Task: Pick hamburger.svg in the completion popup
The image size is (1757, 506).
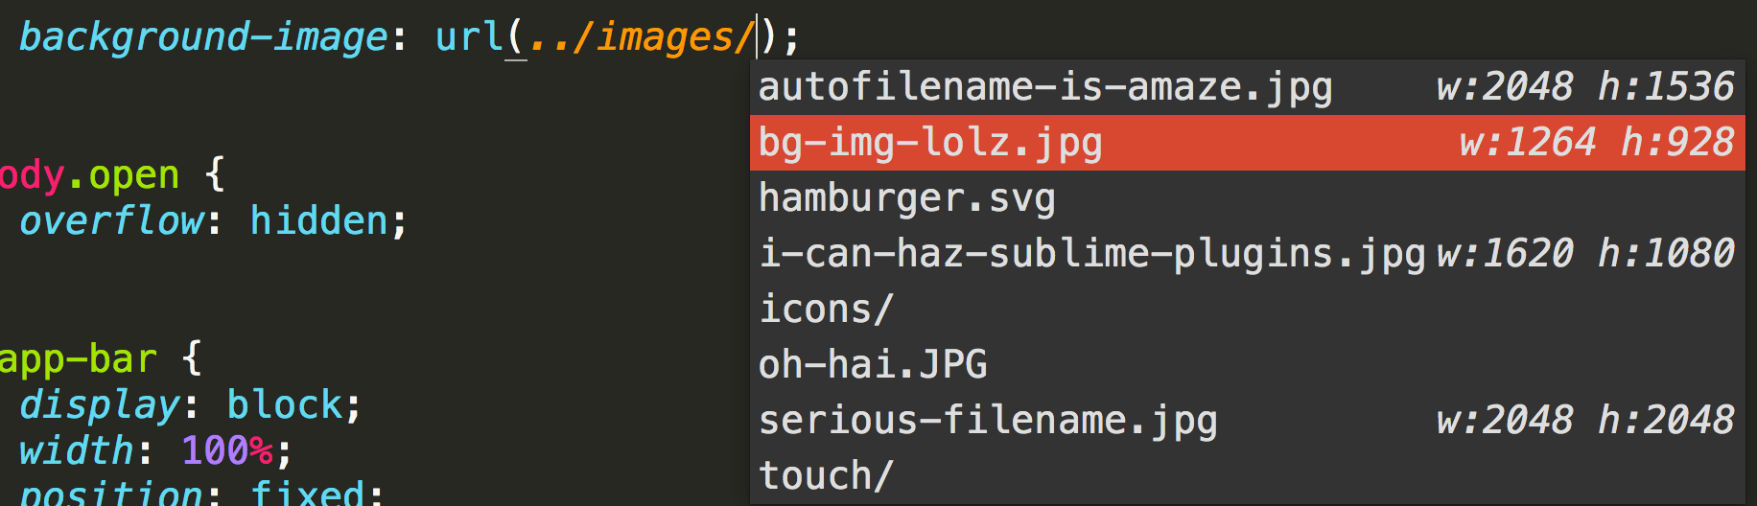Action: [906, 198]
